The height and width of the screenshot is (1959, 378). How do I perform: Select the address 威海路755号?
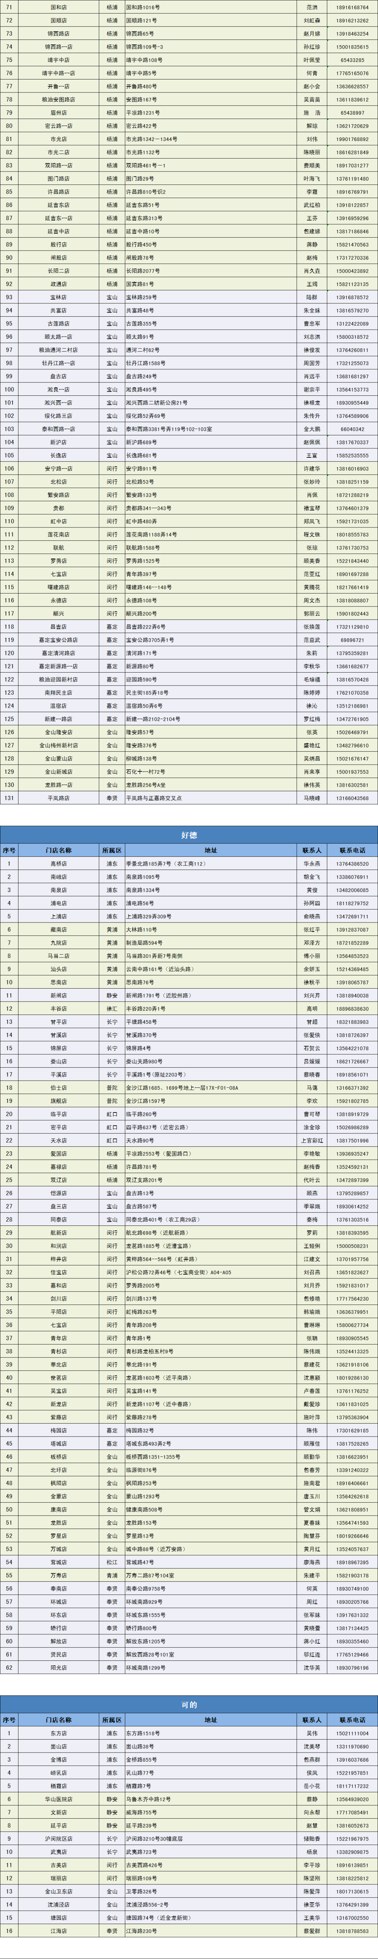[x=141, y=1812]
